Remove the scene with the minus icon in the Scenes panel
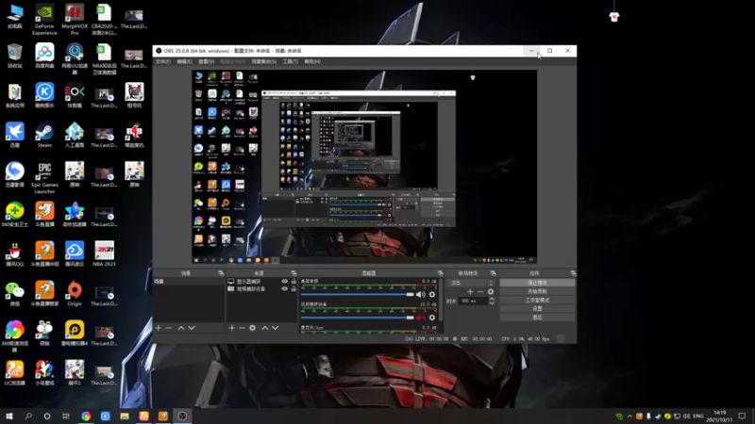This screenshot has width=755, height=424. [169, 328]
